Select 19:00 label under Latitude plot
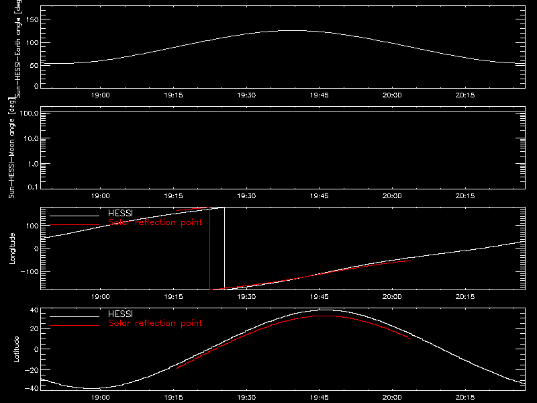Screen dimensions: 537x403 tap(100, 397)
